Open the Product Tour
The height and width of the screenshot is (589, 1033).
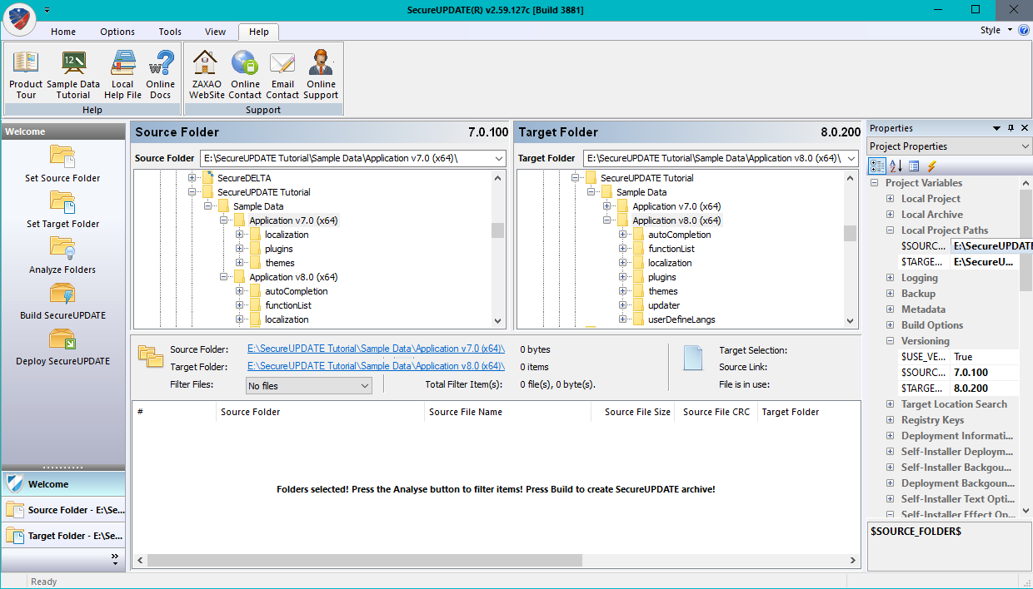pyautogui.click(x=26, y=74)
